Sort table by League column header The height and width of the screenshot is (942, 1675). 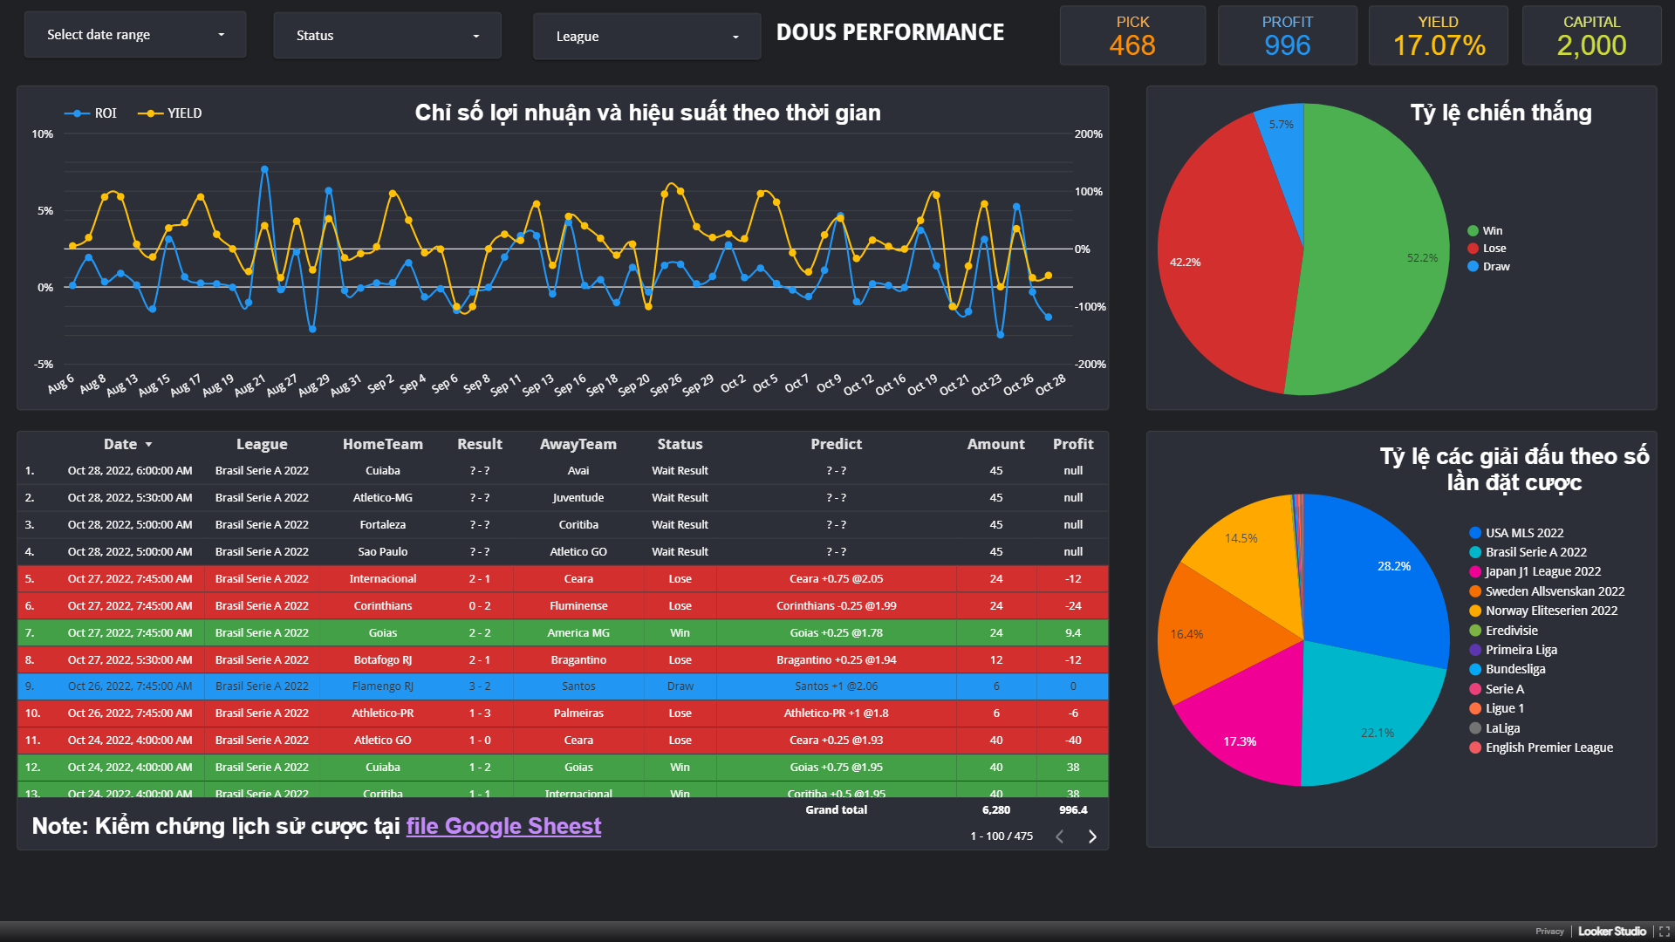pyautogui.click(x=262, y=444)
